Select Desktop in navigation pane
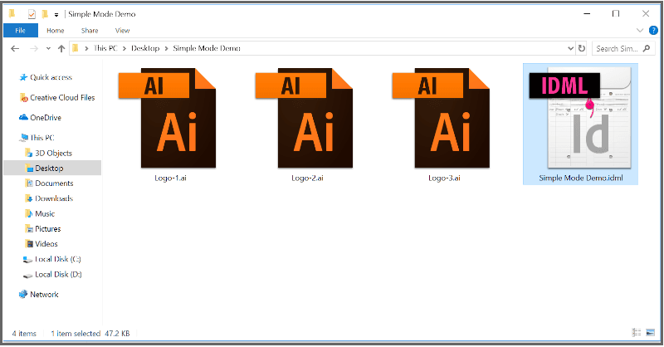The image size is (664, 347). (52, 169)
